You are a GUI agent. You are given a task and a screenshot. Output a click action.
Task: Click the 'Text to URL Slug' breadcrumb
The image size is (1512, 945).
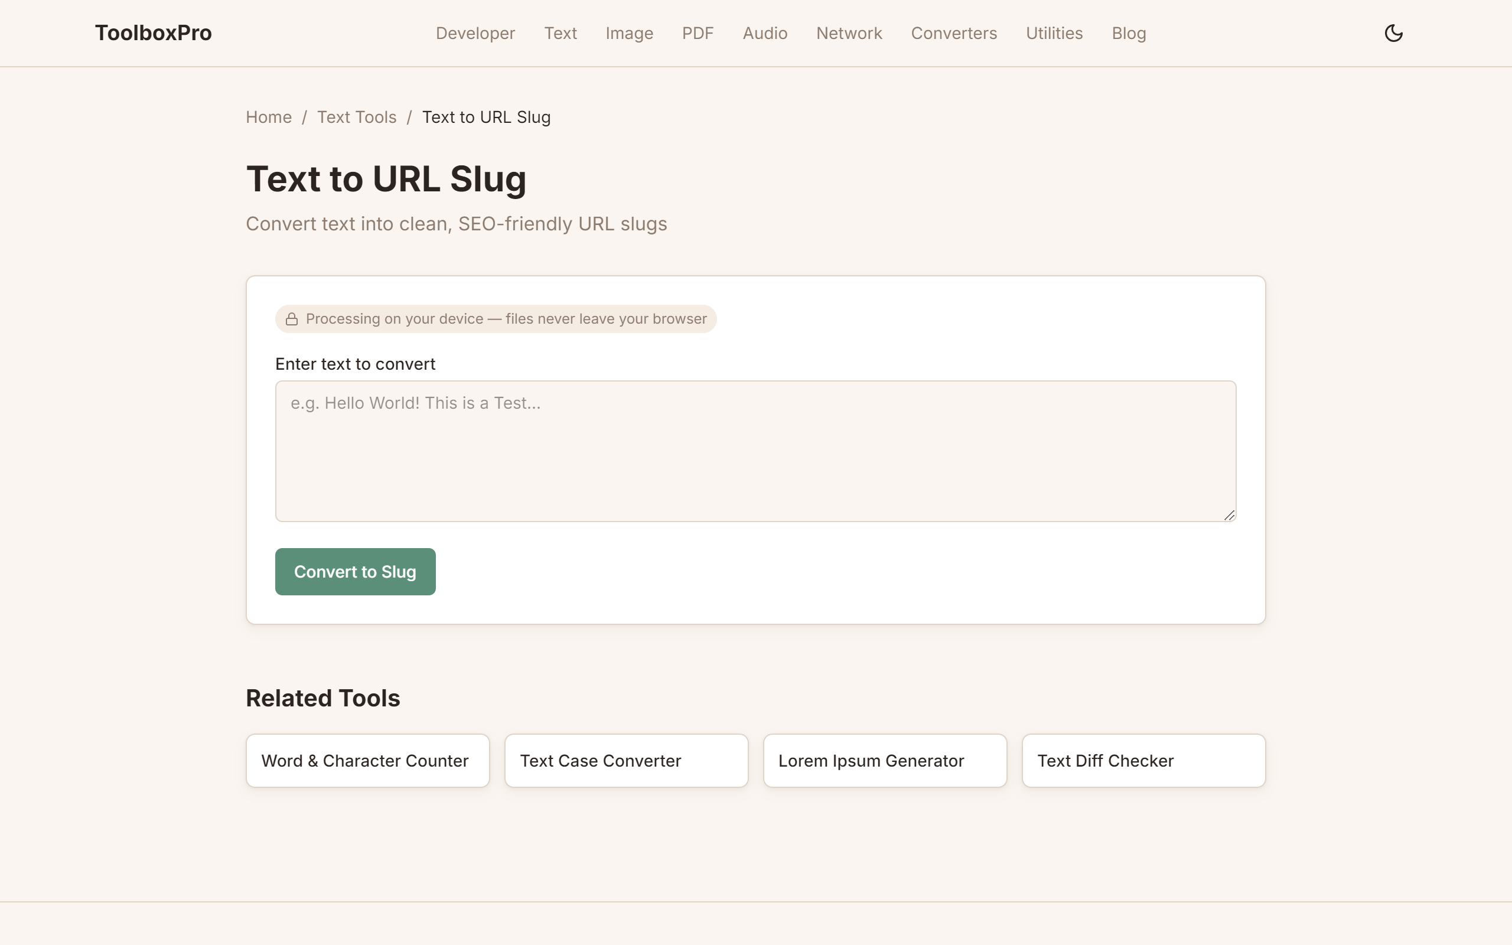click(486, 117)
